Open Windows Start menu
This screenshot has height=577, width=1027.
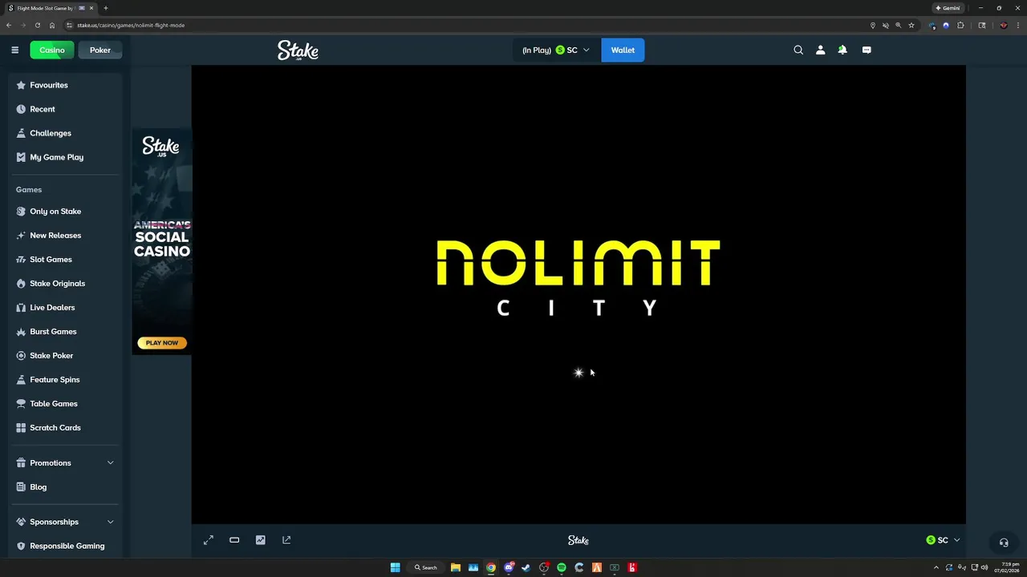tap(395, 567)
